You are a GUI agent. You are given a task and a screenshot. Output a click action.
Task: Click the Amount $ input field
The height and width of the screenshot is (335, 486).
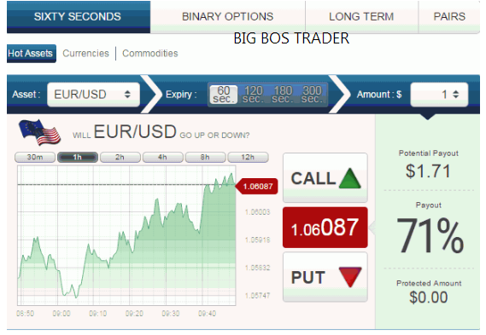439,95
